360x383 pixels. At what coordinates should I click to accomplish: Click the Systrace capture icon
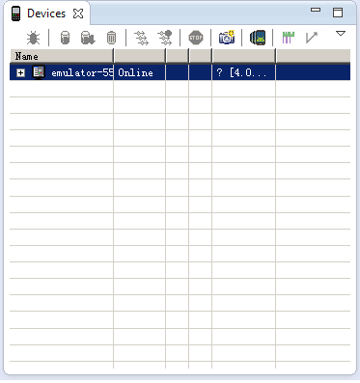289,38
